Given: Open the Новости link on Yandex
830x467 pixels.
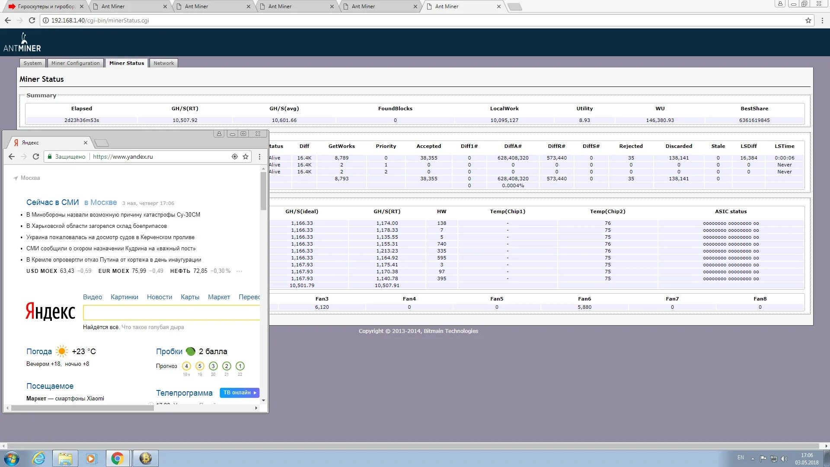Looking at the screenshot, I should click(159, 297).
